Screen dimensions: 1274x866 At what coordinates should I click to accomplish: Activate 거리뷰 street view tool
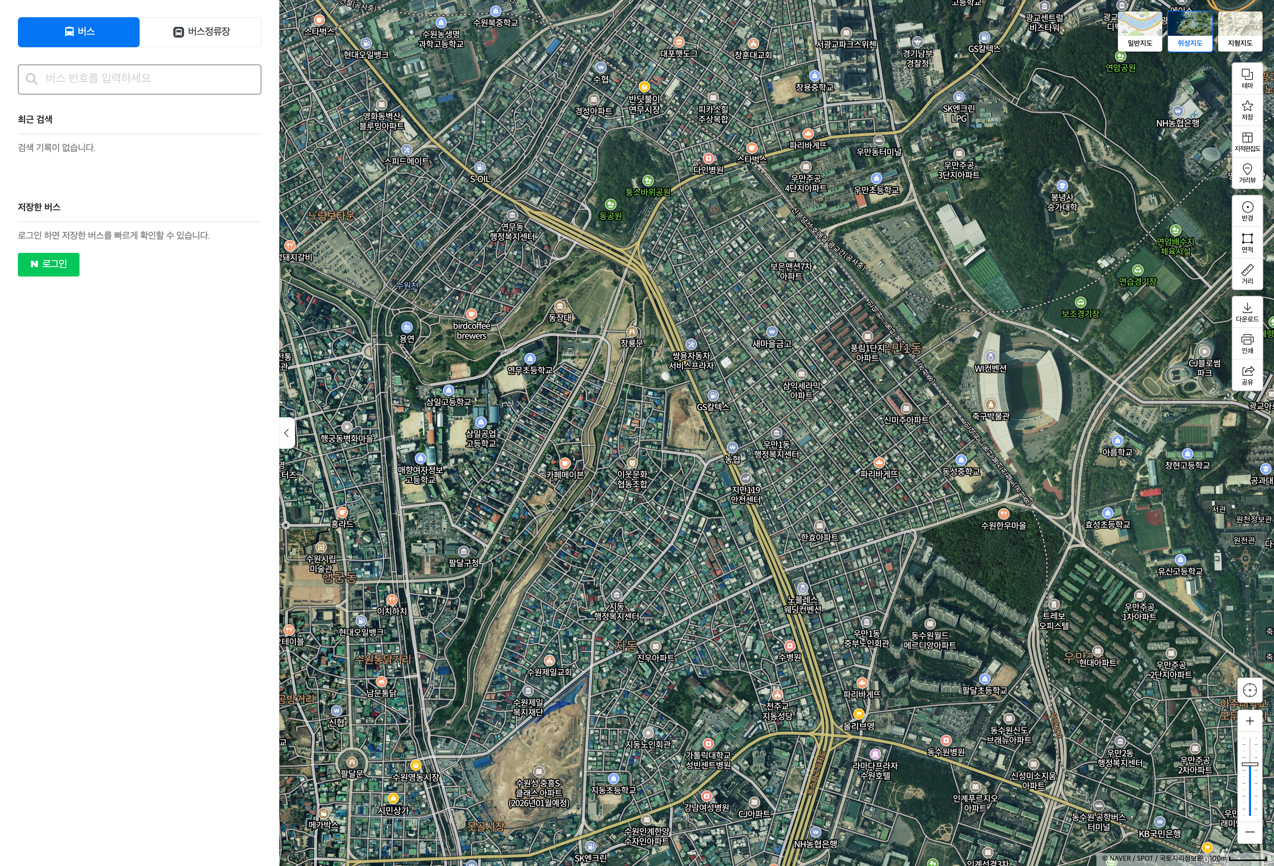[1247, 173]
